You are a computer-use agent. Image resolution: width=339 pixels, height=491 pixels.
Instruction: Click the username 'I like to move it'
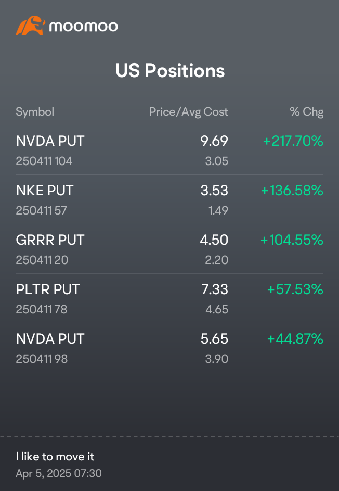pos(55,457)
